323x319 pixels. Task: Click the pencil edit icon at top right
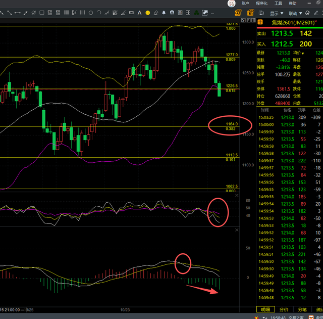tap(316, 13)
